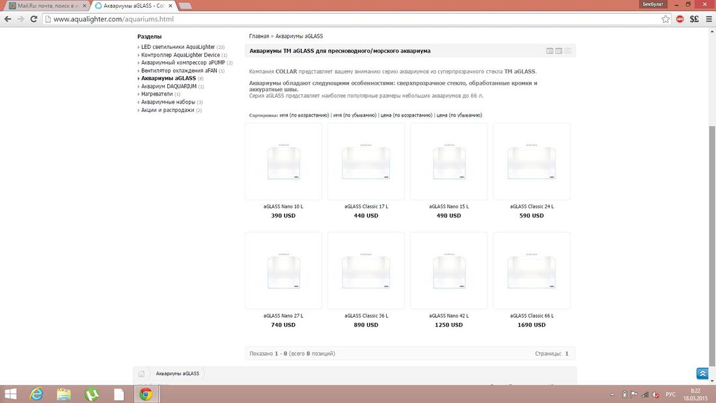
Task: Launch Internet Explorer from the taskbar
Action: pyautogui.click(x=36, y=394)
